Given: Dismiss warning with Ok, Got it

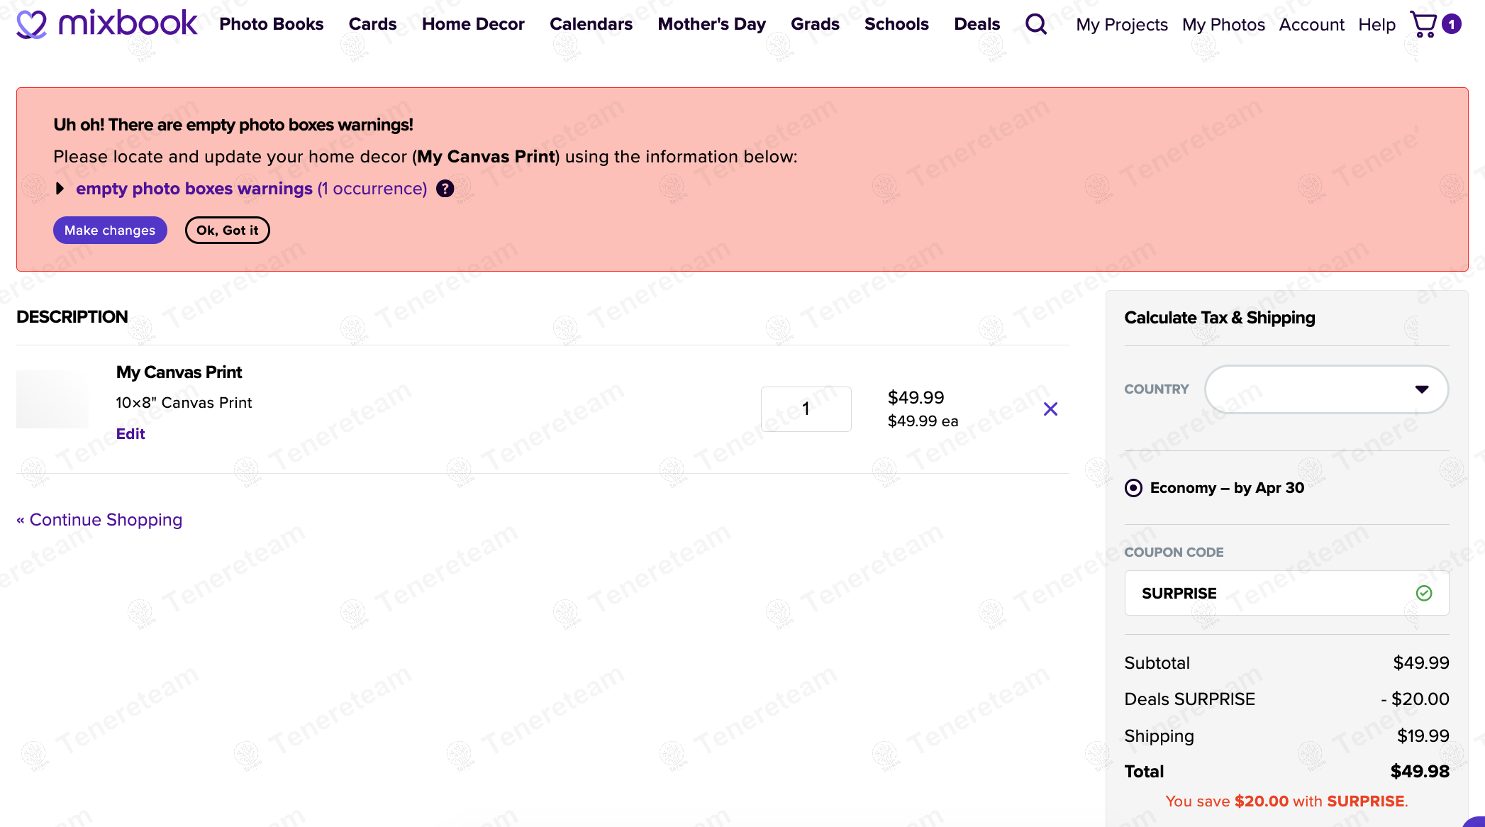Looking at the screenshot, I should [227, 231].
